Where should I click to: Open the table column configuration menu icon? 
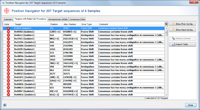coord(166,24)
